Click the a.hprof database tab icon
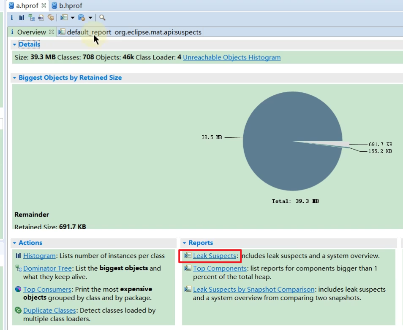 pos(11,5)
